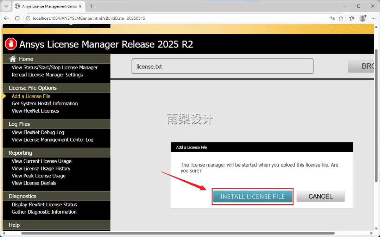Open the browser profile avatar
Viewport: 380px width, 237px height.
point(363,18)
